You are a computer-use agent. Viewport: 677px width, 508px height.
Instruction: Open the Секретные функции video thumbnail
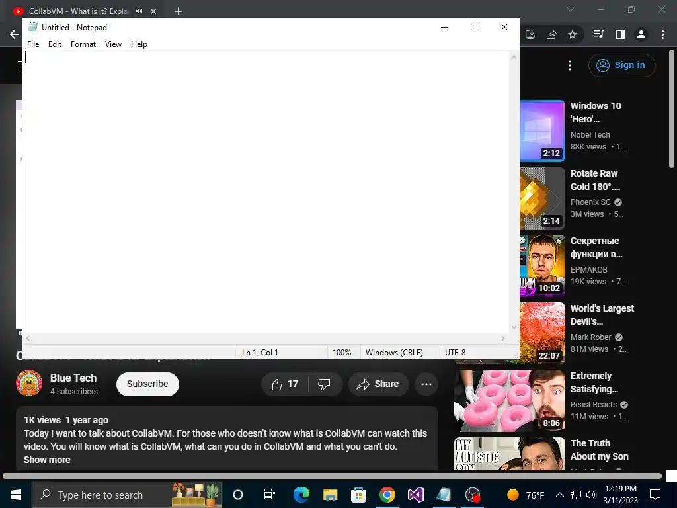pos(542,266)
